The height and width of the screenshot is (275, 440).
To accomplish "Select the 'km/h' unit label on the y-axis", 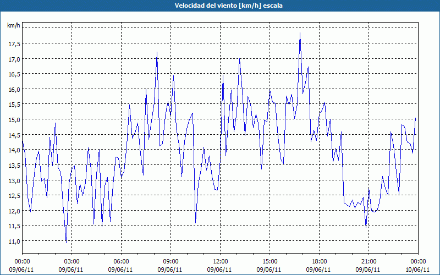I will 13,25.
